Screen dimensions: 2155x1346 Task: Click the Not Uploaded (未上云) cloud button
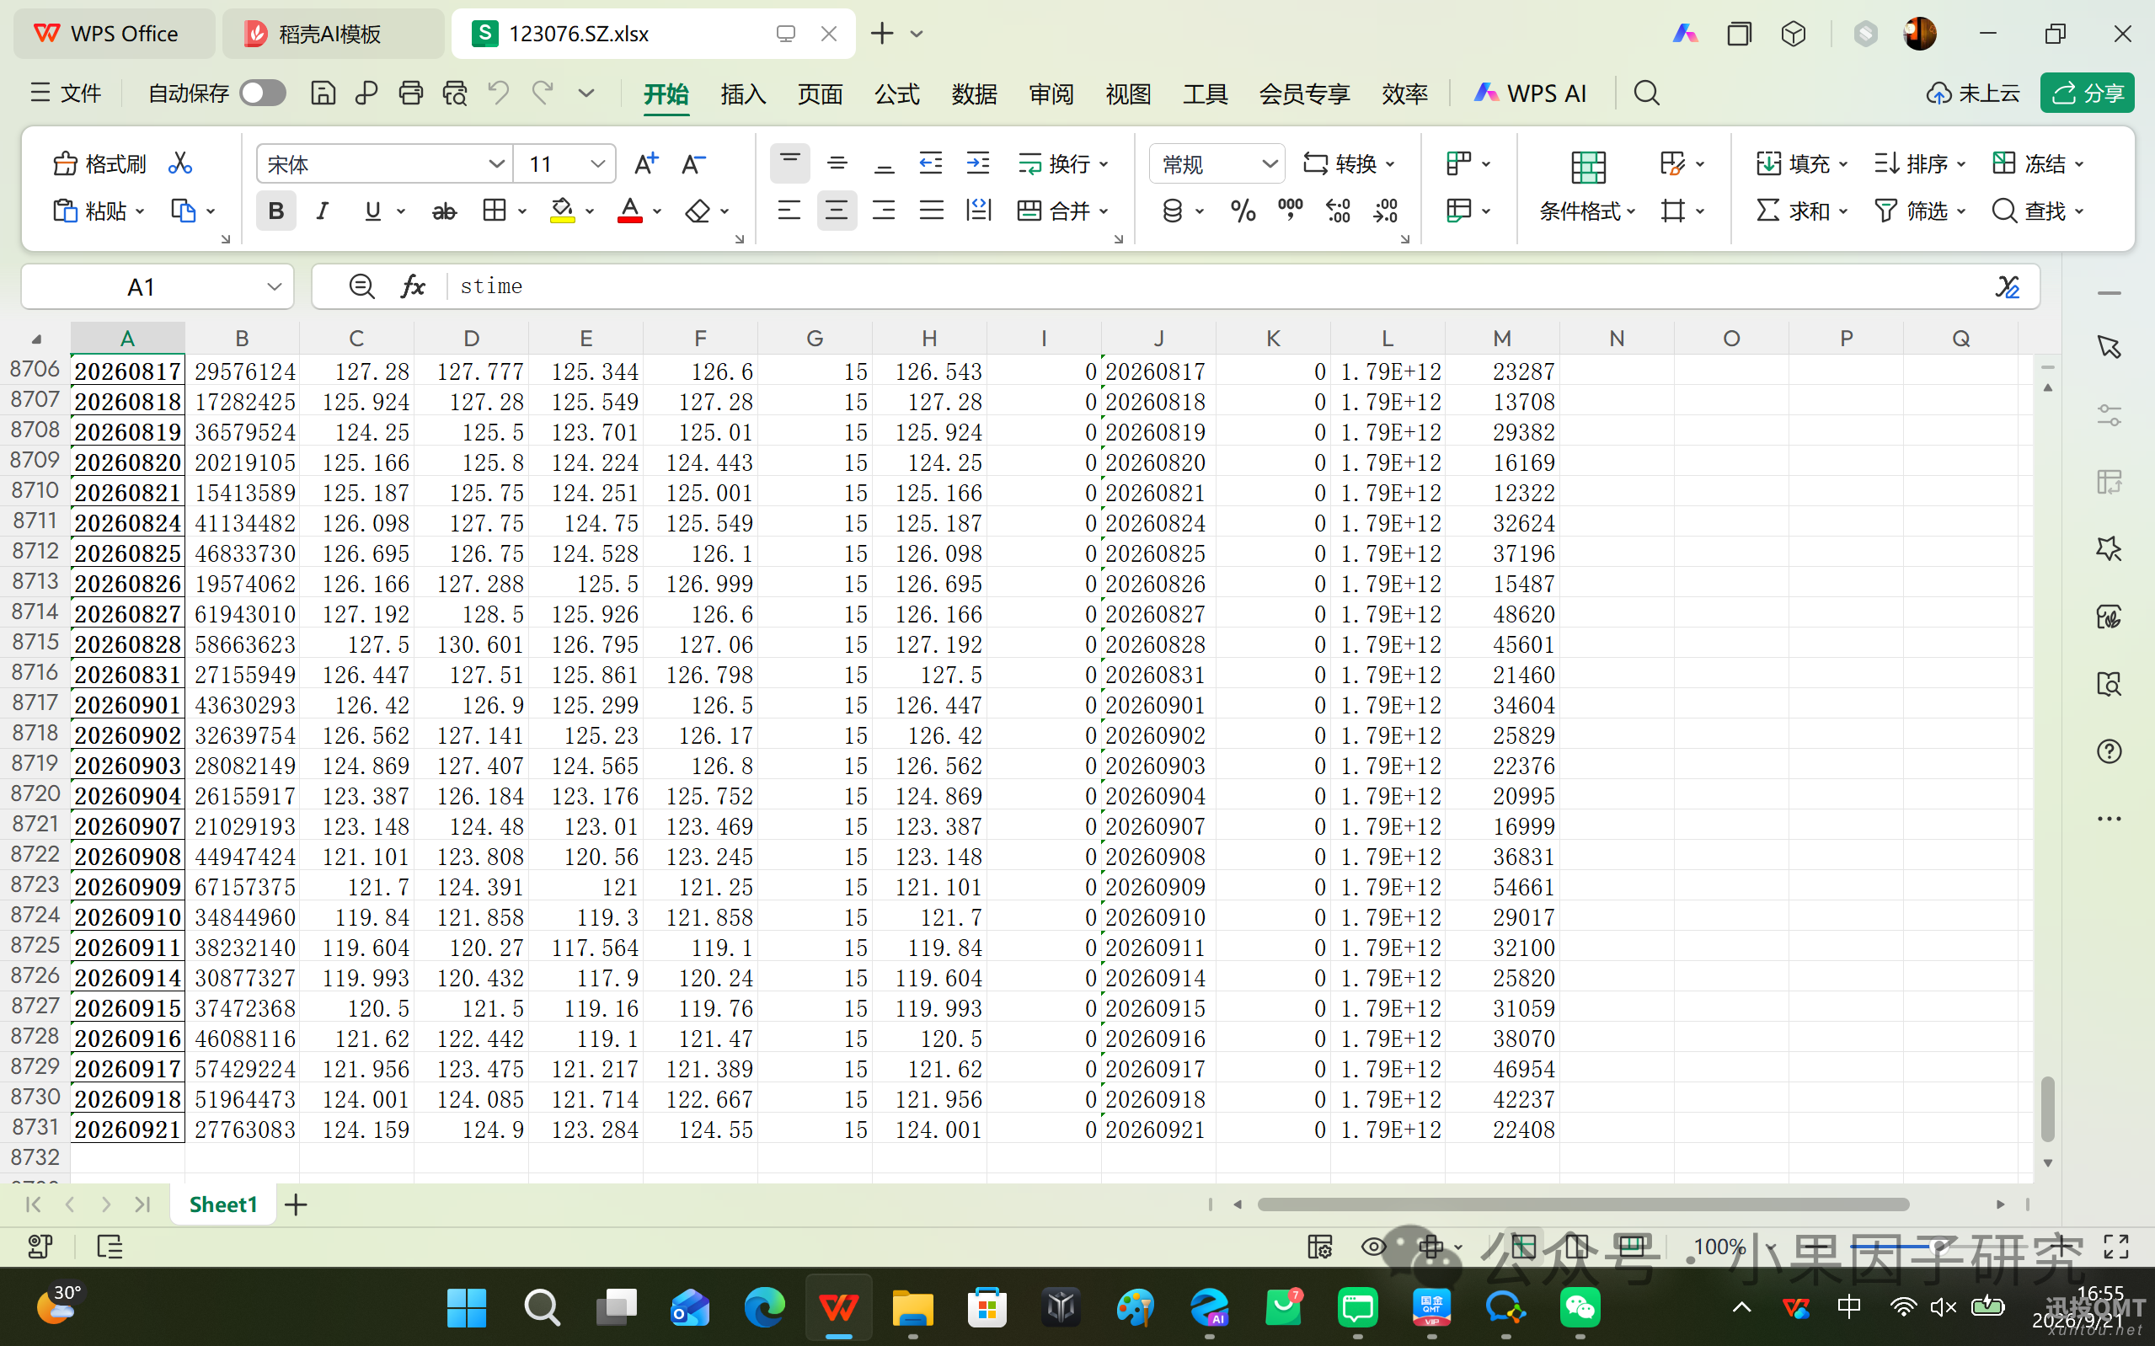[1972, 93]
